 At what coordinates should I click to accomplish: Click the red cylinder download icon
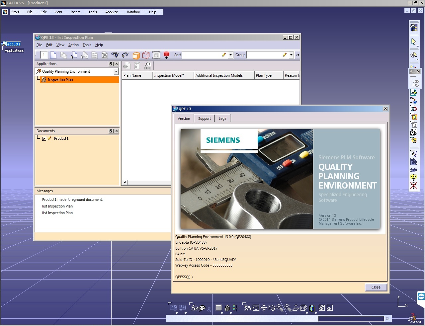(x=167, y=55)
